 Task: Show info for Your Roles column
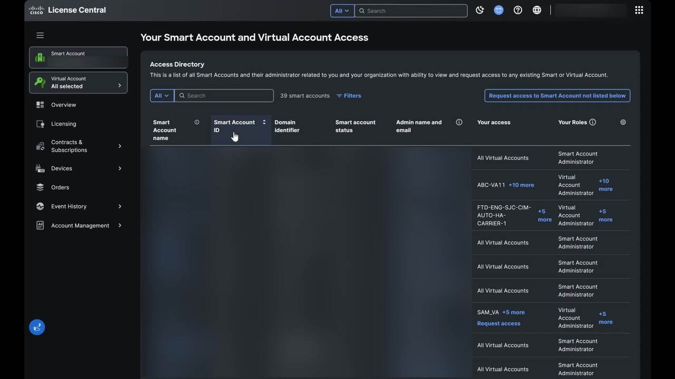(592, 122)
